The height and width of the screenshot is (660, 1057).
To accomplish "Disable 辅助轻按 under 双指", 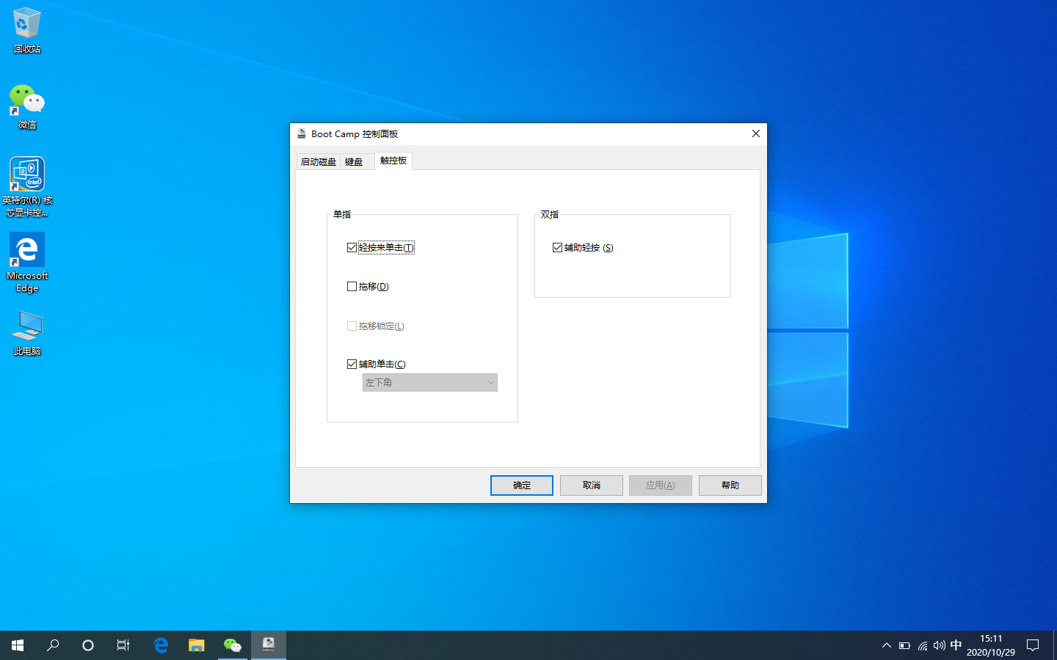I will tap(557, 247).
